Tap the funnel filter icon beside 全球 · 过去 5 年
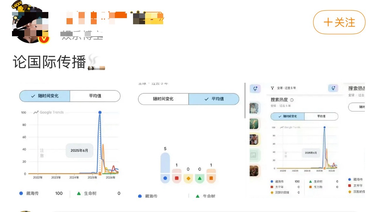The image size is (378, 212). coord(272,88)
